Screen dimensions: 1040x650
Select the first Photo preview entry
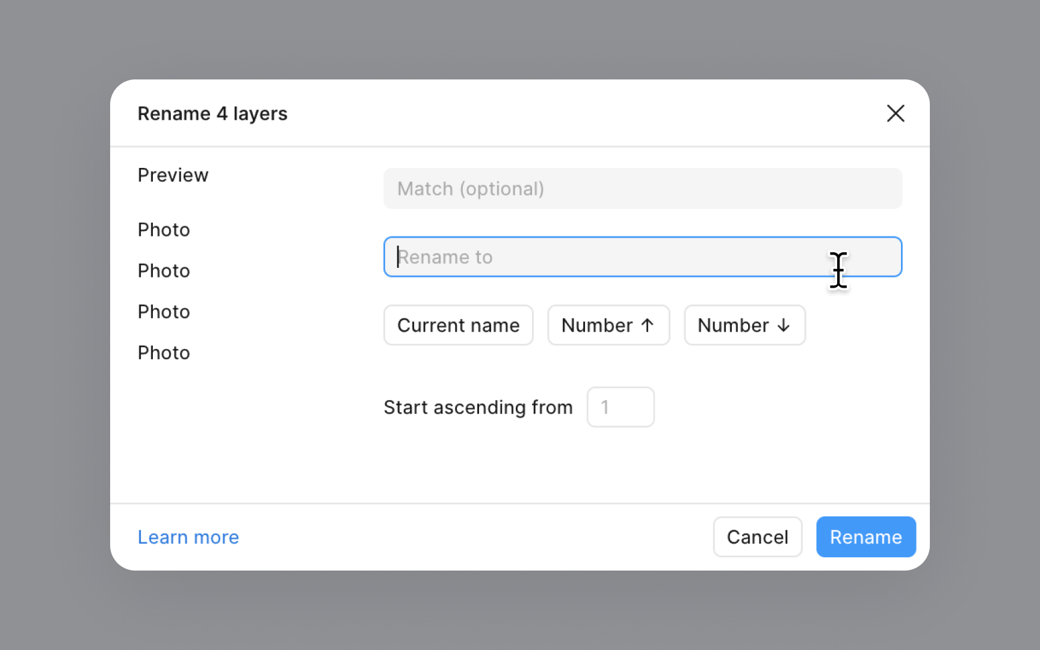[163, 229]
